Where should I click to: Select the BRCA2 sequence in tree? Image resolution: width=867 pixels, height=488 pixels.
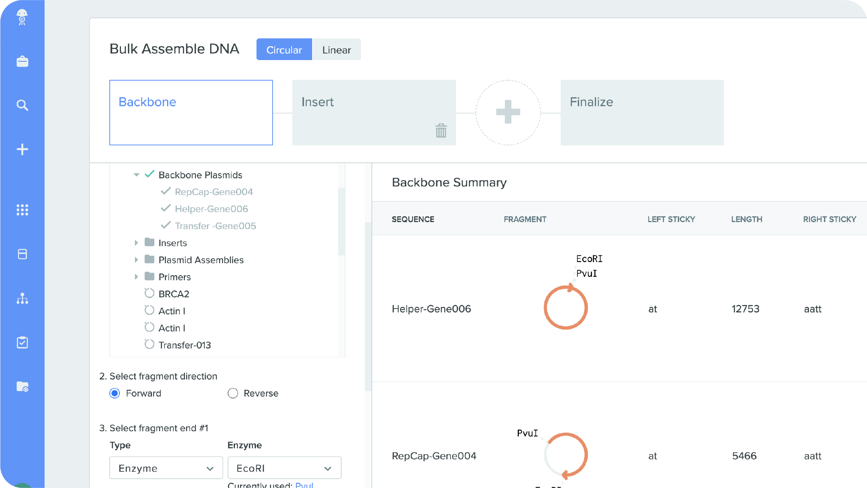(x=174, y=294)
